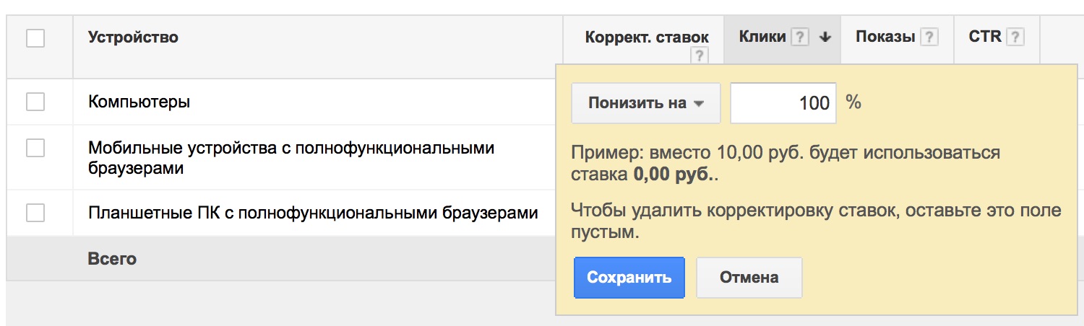This screenshot has width=1084, height=326.
Task: Click the CTR column header
Action: tap(985, 37)
